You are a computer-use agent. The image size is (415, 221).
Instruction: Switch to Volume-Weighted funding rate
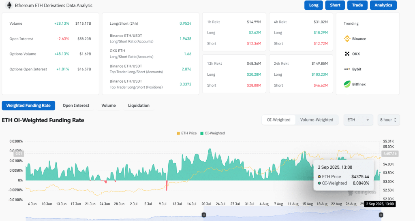[316, 120]
